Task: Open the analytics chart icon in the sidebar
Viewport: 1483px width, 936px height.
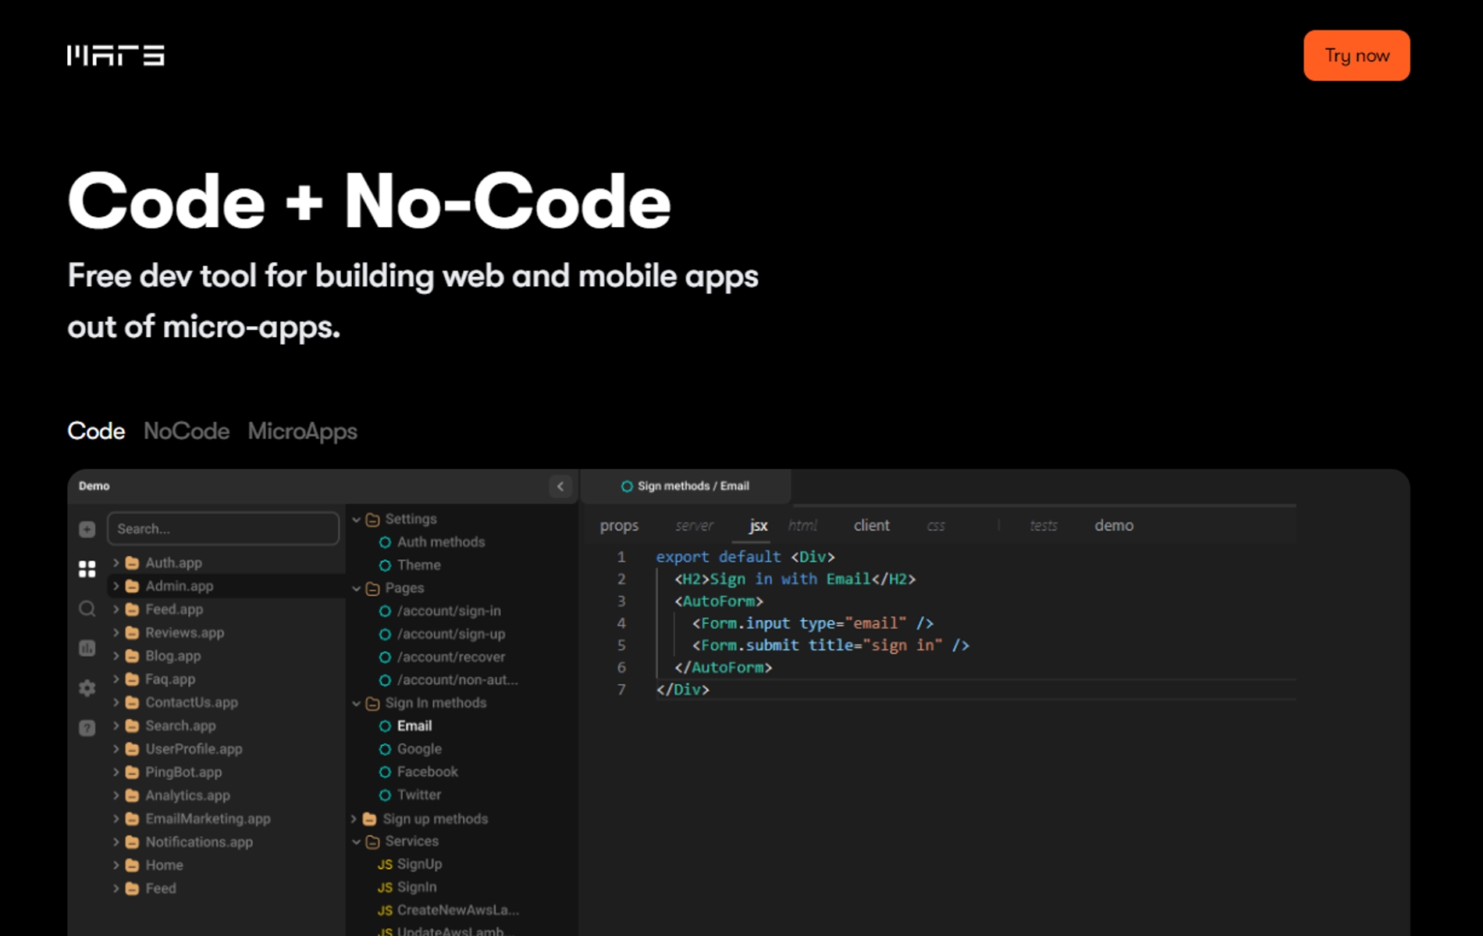Action: pyautogui.click(x=87, y=648)
